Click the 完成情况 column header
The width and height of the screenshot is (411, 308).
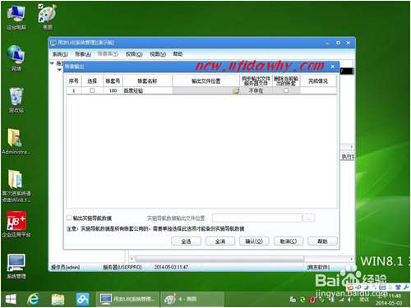(318, 81)
